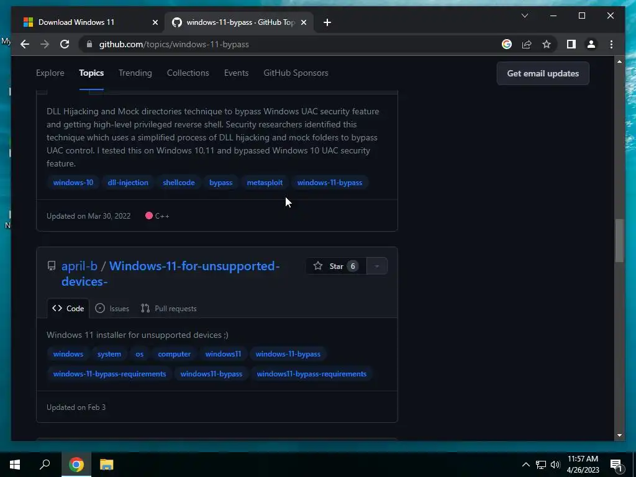Open the computer topic tag
Image resolution: width=636 pixels, height=477 pixels.
coord(174,353)
